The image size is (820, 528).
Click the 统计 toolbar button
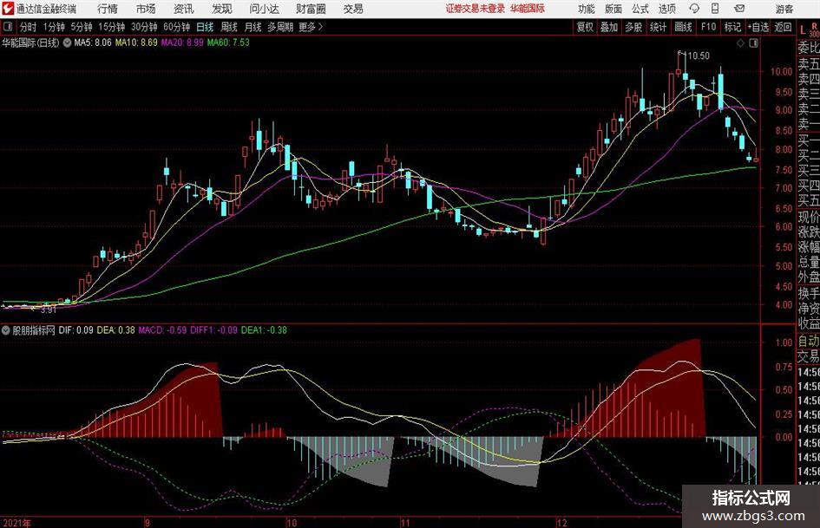[x=659, y=27]
